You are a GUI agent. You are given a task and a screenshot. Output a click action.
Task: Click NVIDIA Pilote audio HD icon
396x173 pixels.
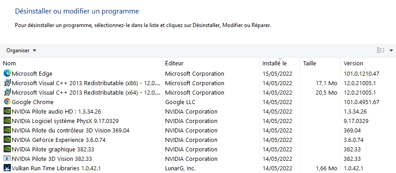(7, 111)
